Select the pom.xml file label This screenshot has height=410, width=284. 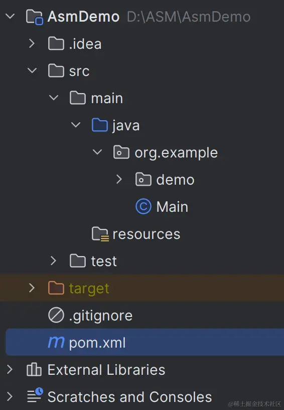click(97, 343)
